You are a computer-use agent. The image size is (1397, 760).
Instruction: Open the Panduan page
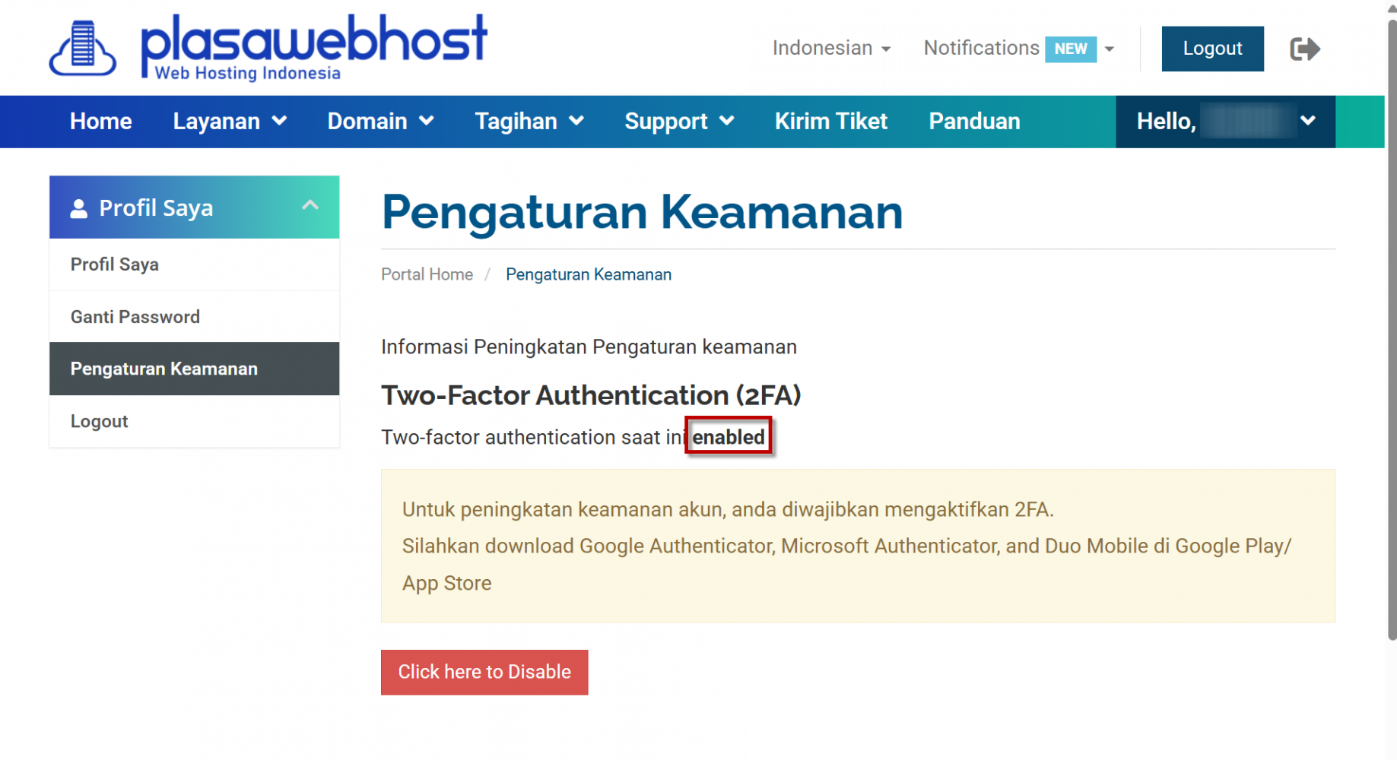(x=974, y=122)
